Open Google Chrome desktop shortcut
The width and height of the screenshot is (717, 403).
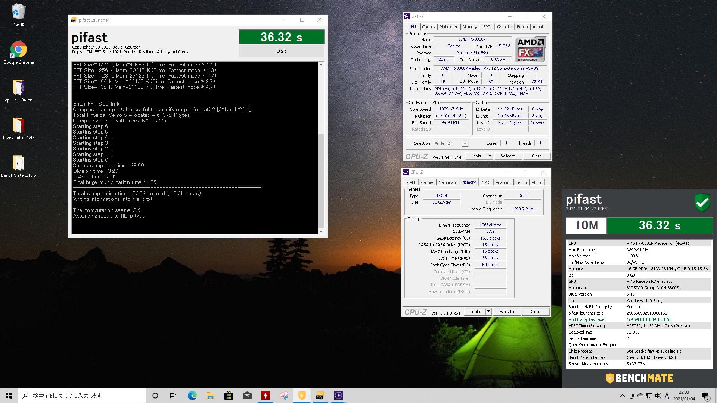coord(18,53)
